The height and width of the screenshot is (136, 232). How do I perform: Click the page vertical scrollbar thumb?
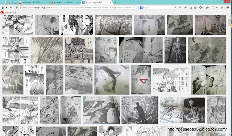point(229,22)
